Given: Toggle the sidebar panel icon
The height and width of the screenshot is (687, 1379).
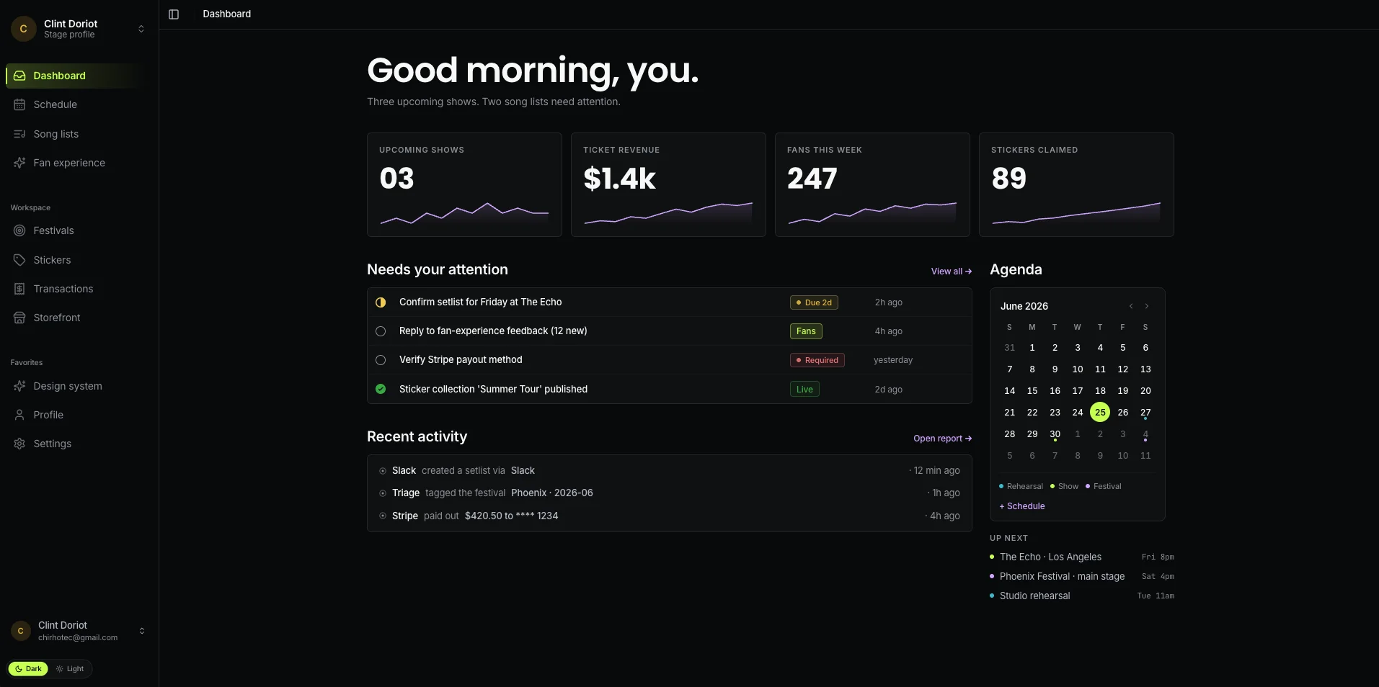Looking at the screenshot, I should pos(174,14).
